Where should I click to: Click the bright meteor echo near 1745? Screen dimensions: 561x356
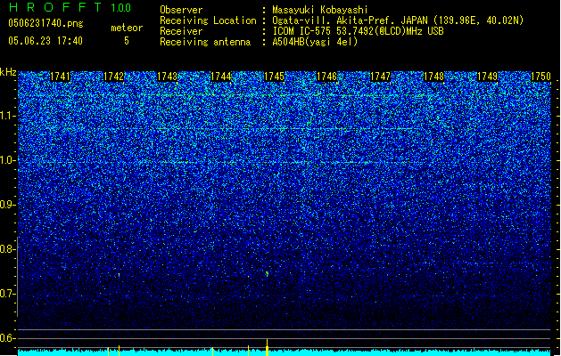267,273
